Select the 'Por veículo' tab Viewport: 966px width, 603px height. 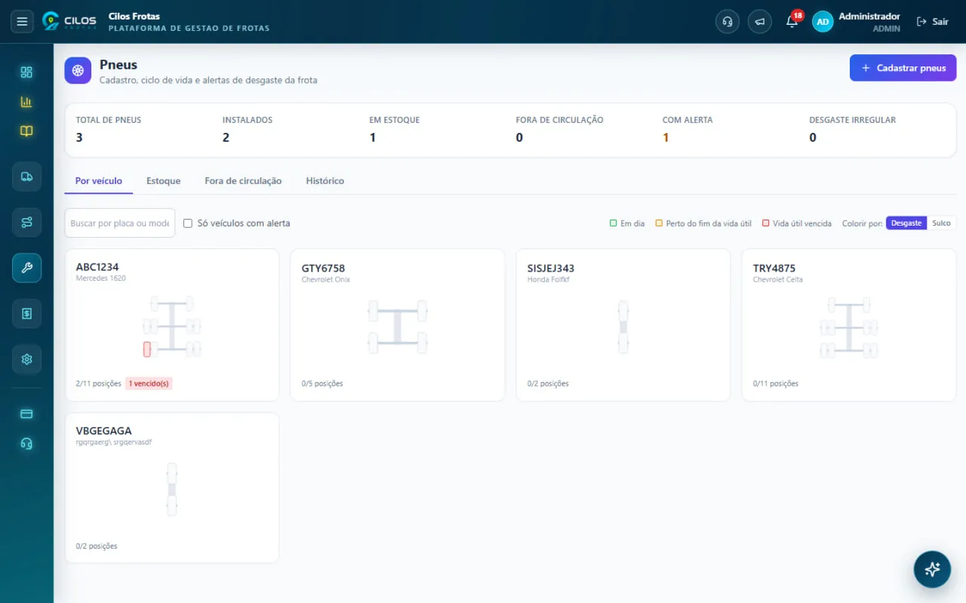coord(99,181)
